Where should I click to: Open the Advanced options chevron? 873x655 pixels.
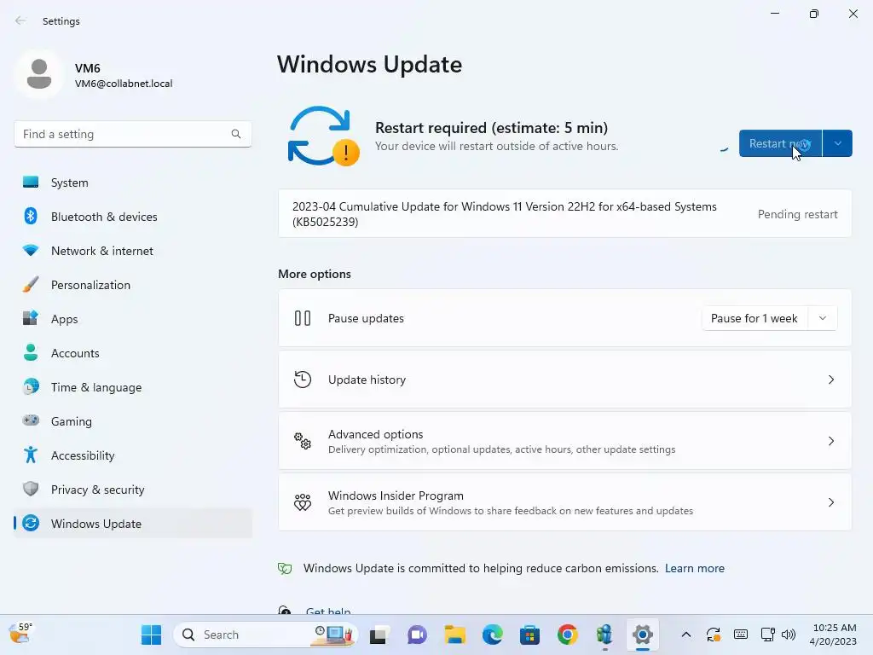(x=830, y=441)
